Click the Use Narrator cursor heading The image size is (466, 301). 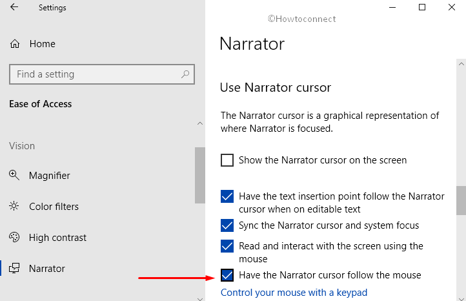coord(275,87)
